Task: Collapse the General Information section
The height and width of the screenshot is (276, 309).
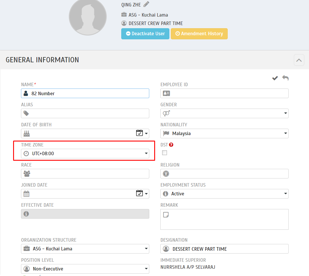Action: (x=299, y=60)
